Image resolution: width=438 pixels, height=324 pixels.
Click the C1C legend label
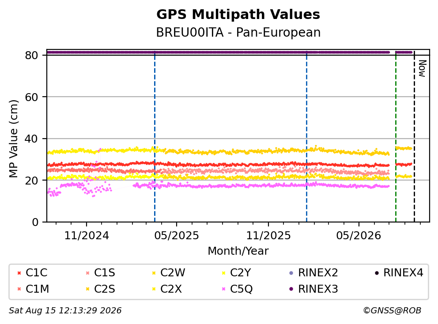(36, 273)
